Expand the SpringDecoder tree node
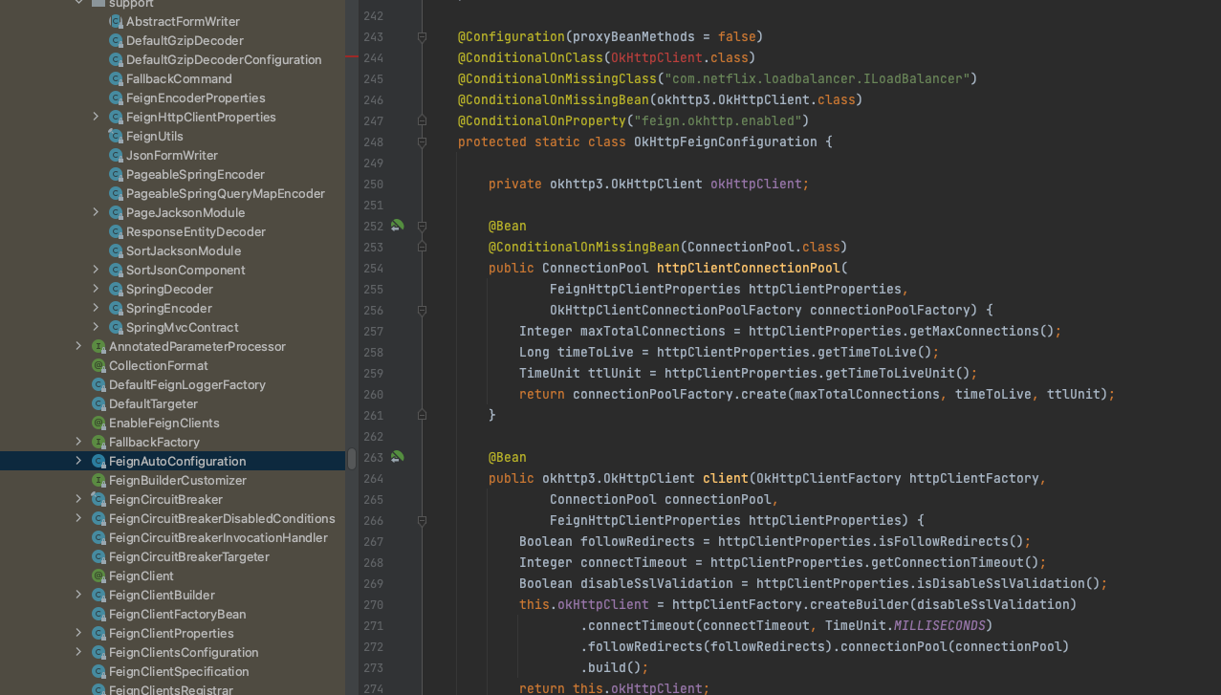The height and width of the screenshot is (695, 1221). coord(96,289)
